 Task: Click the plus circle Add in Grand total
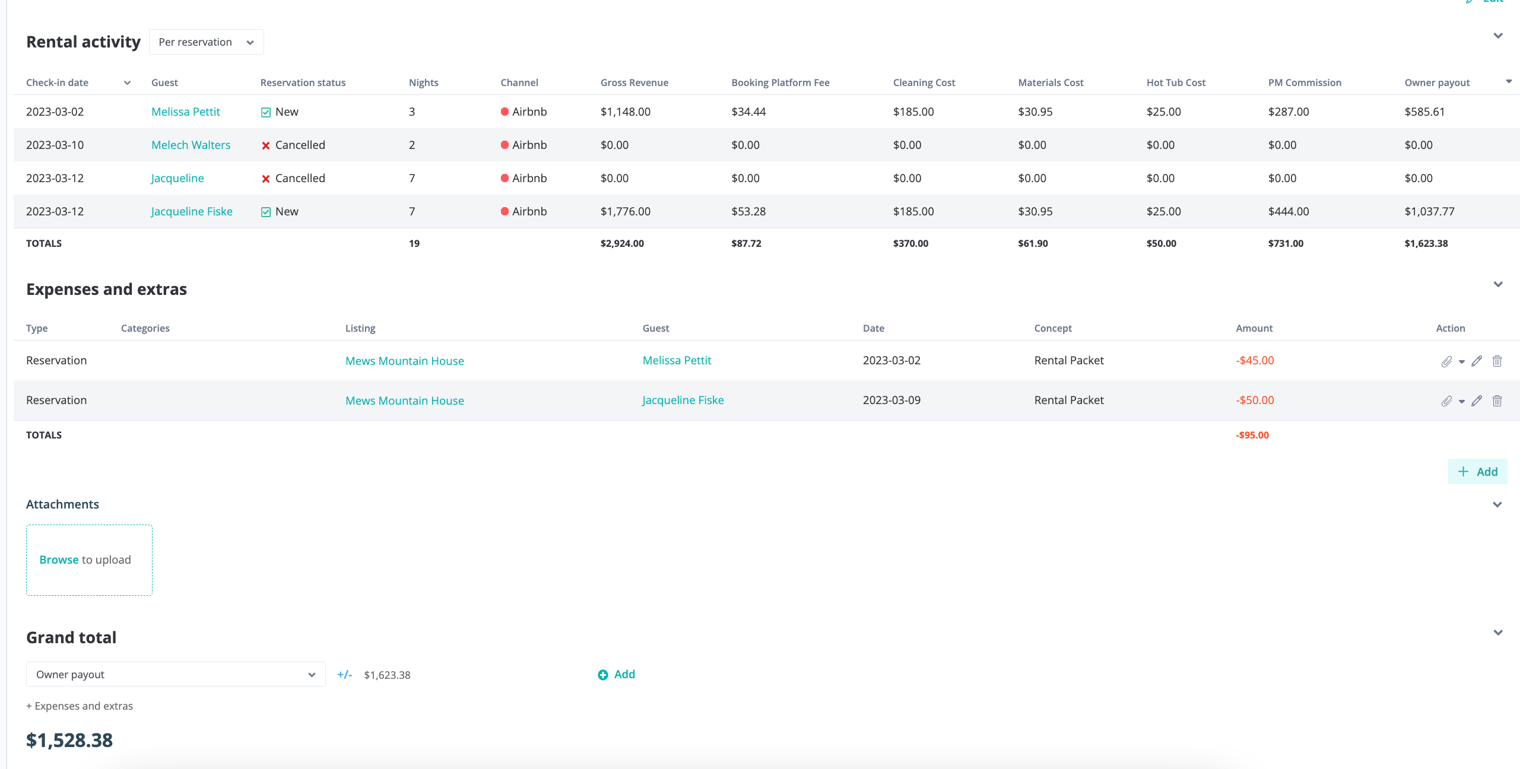[x=615, y=675]
